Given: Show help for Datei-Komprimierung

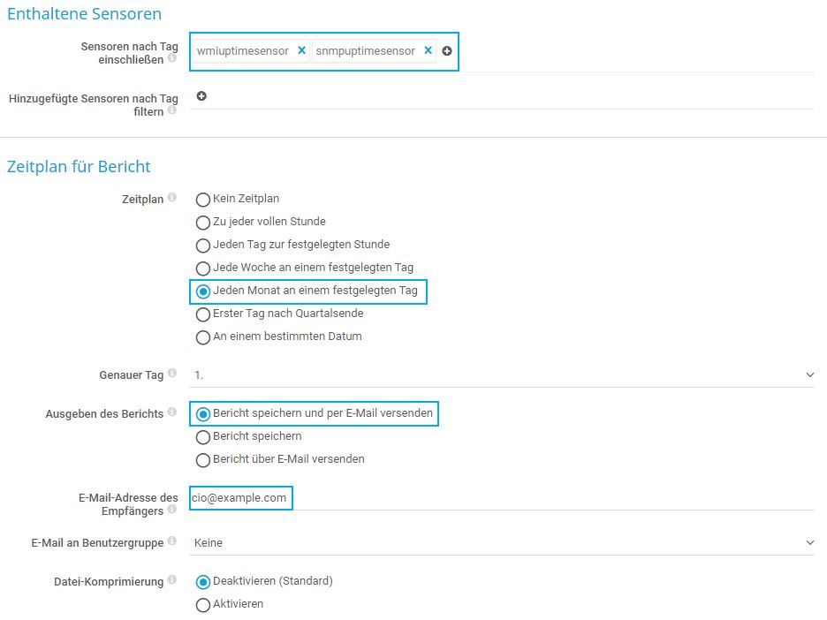Looking at the screenshot, I should pos(172,580).
